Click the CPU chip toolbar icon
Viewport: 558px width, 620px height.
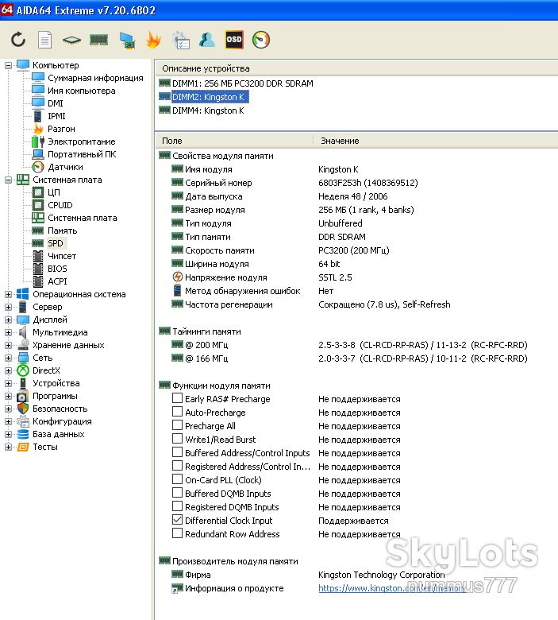coord(72,40)
